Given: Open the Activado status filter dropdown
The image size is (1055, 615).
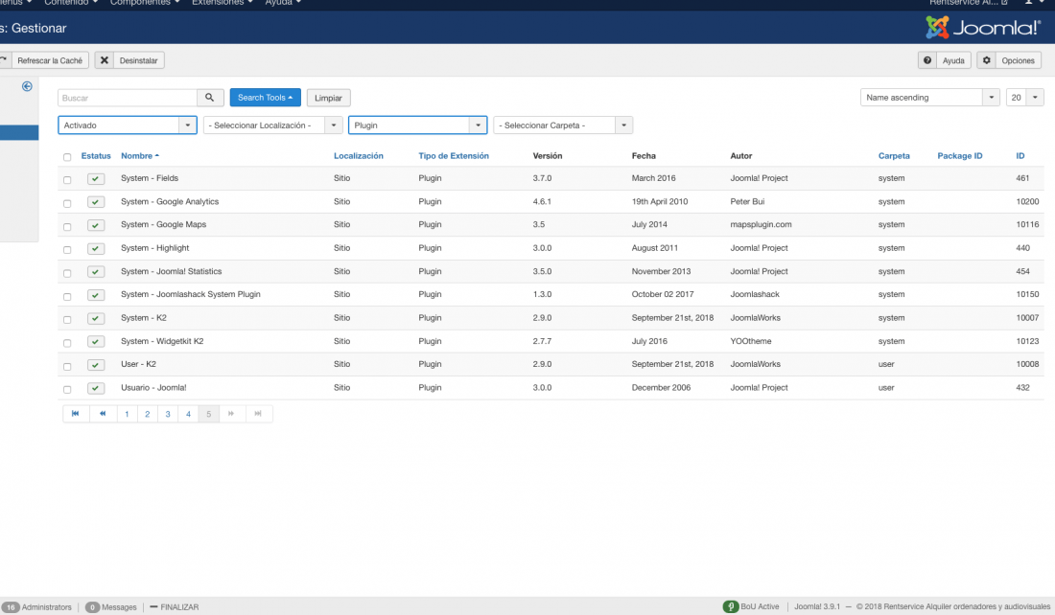Looking at the screenshot, I should 128,125.
